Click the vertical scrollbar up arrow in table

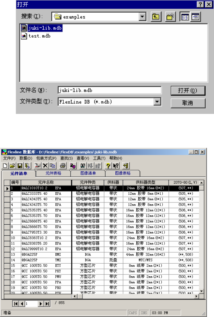click(x=201, y=182)
